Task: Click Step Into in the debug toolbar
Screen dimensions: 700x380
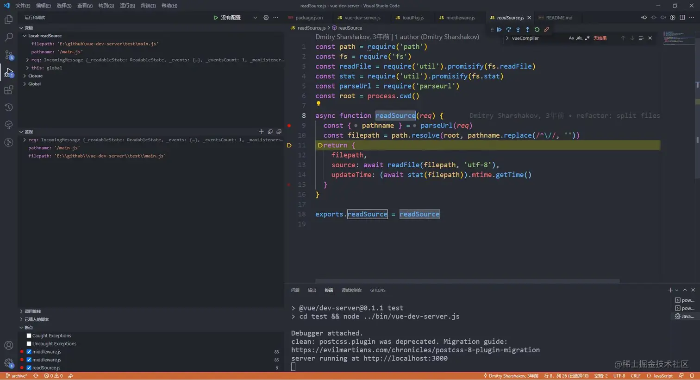Action: (x=518, y=29)
